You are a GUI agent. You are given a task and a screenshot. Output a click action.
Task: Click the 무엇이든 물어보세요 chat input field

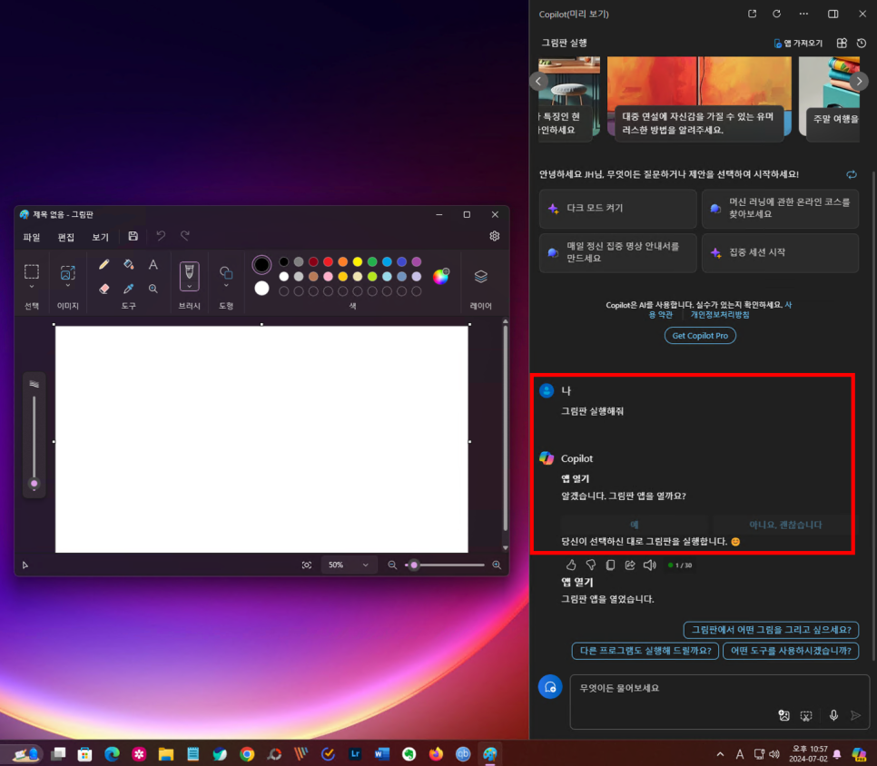(x=720, y=702)
